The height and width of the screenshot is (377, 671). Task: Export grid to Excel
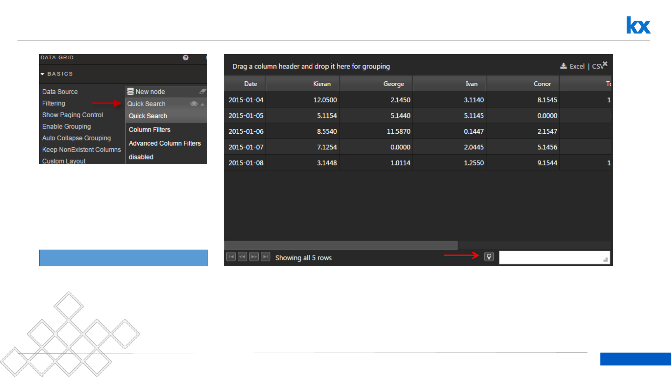(x=577, y=66)
